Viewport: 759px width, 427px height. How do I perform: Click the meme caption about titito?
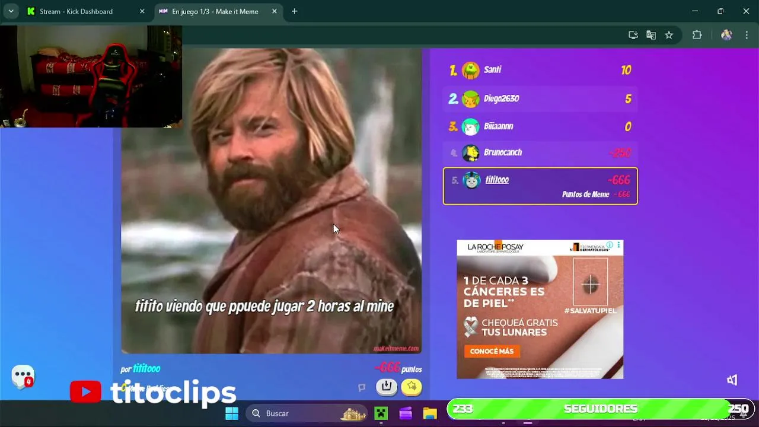264,307
